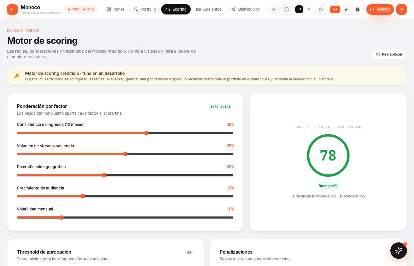This screenshot has width=414, height=266.
Task: Click the 20% weight value
Action: coord(230,167)
